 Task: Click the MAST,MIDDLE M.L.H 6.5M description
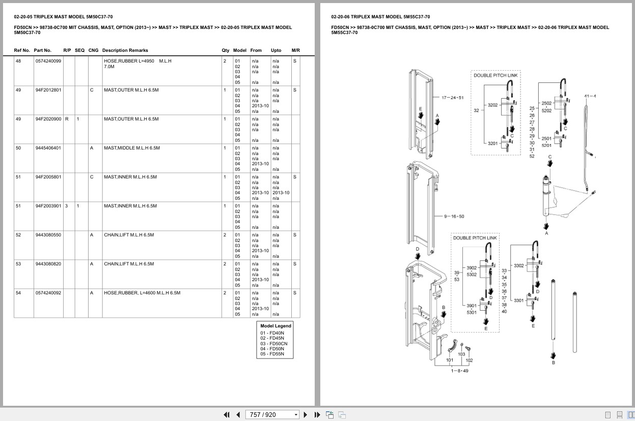tap(132, 148)
